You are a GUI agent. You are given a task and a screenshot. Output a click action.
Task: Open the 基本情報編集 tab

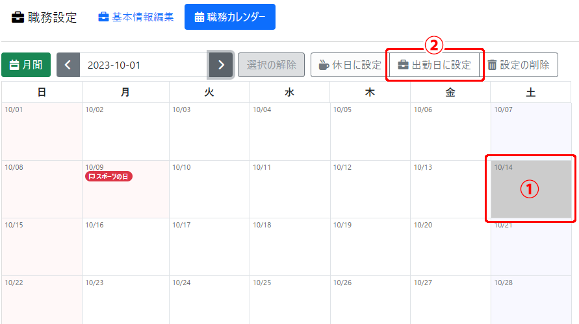136,17
